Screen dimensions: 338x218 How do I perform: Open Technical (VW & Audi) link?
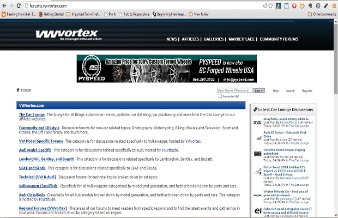pos(38,177)
